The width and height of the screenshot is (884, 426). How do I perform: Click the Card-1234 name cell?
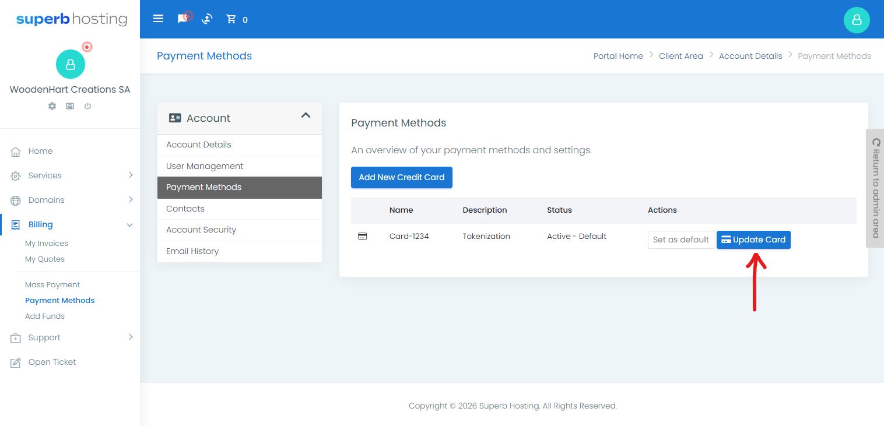click(409, 237)
